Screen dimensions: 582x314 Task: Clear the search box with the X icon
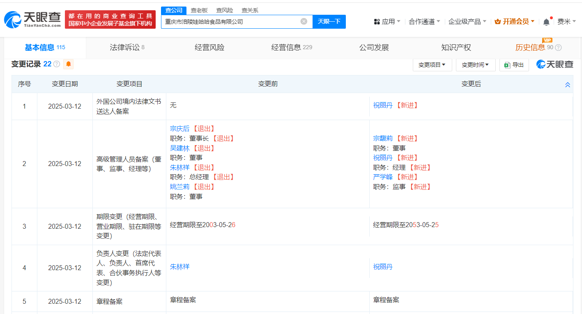[304, 21]
